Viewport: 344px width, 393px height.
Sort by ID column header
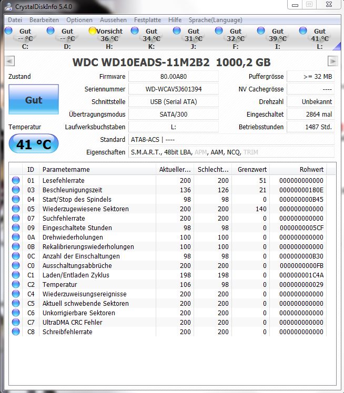tap(31, 169)
